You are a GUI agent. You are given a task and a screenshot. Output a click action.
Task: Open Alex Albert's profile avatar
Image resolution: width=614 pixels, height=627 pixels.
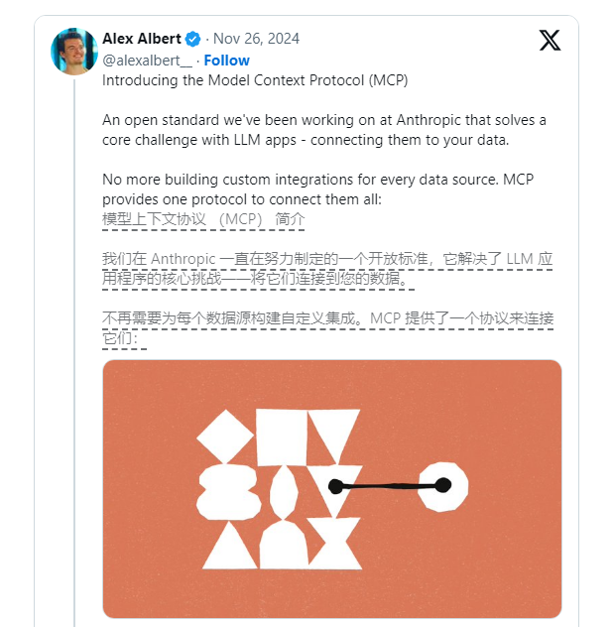click(74, 52)
